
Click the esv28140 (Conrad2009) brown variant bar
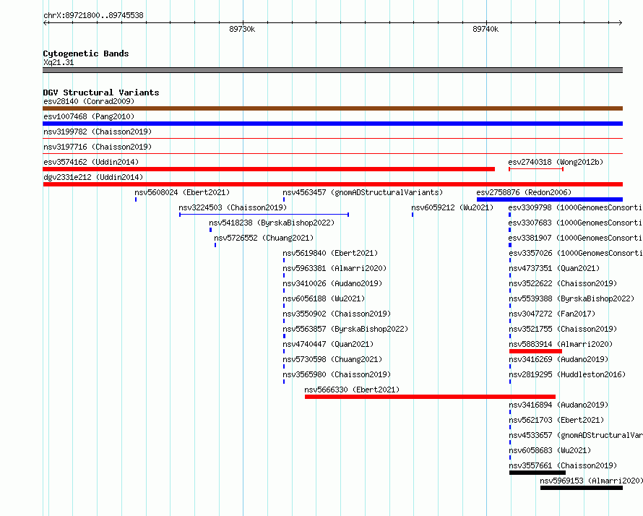click(x=332, y=108)
